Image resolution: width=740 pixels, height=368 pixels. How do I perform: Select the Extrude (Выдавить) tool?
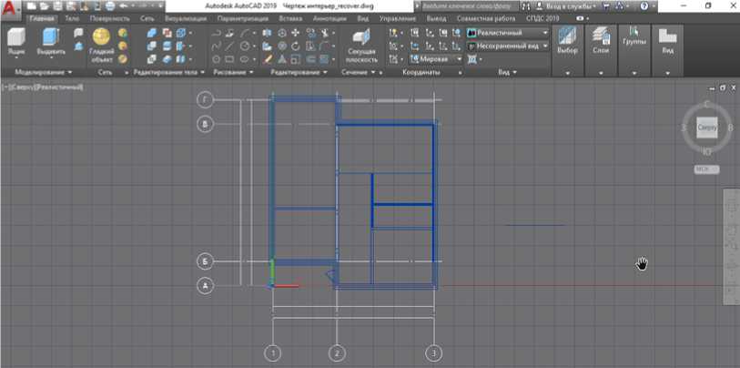click(51, 41)
